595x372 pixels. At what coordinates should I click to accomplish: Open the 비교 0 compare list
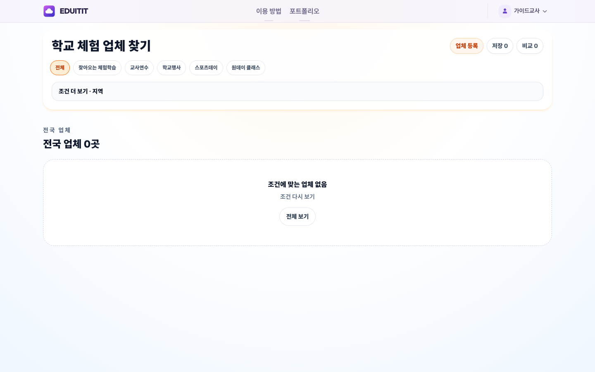(530, 46)
